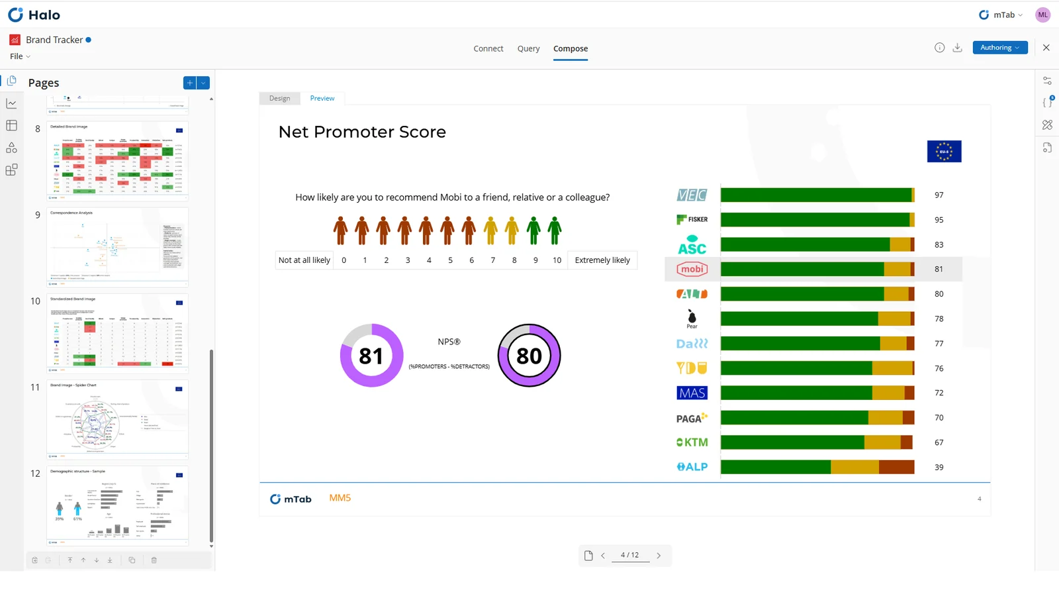Open the variables curly braces icon

[1047, 103]
